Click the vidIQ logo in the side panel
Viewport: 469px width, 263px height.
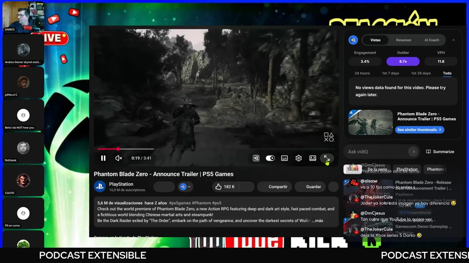click(353, 40)
